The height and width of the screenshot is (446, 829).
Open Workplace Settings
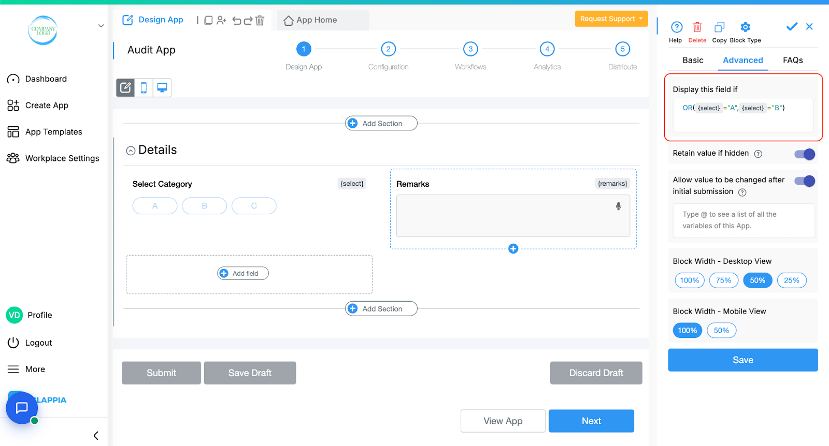pos(53,158)
